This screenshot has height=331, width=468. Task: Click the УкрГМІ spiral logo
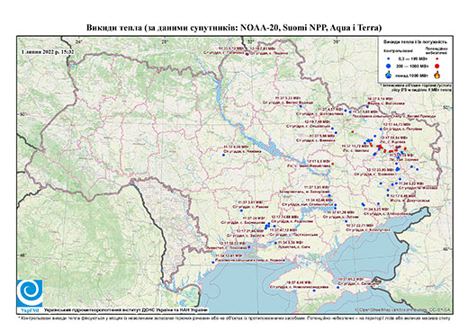pyautogui.click(x=30, y=293)
